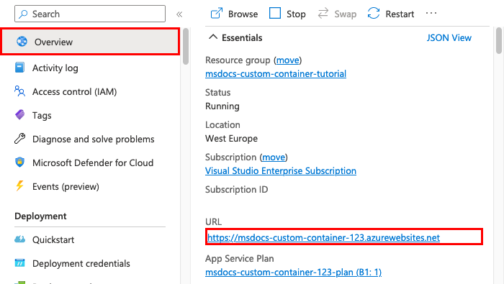The image size is (504, 284).
Task: Click the Diagnose and solve problems wrench icon
Action: point(19,139)
